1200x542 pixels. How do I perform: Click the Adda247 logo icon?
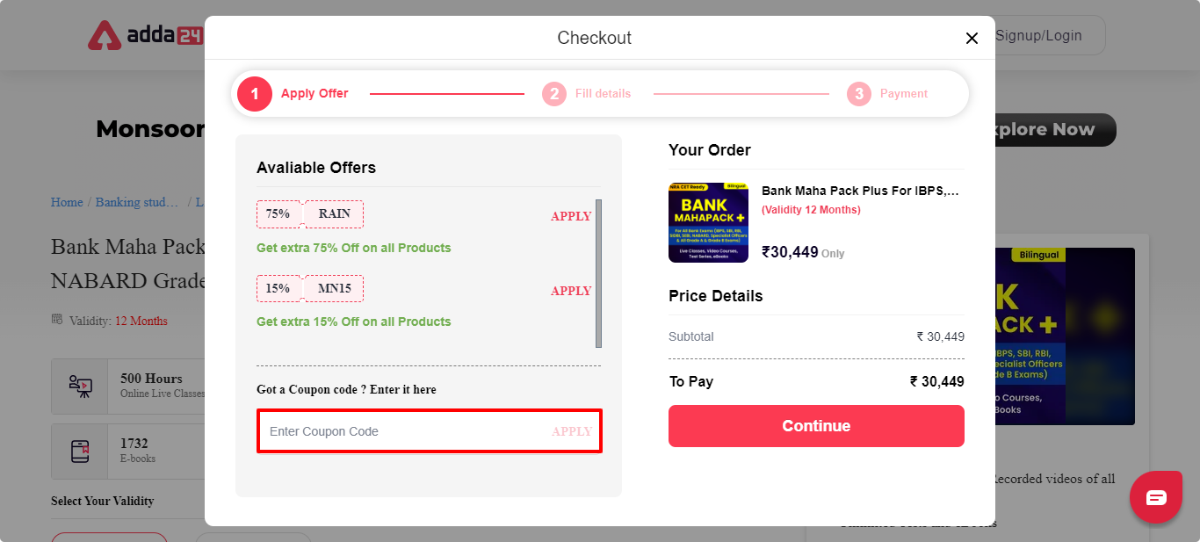(x=105, y=35)
